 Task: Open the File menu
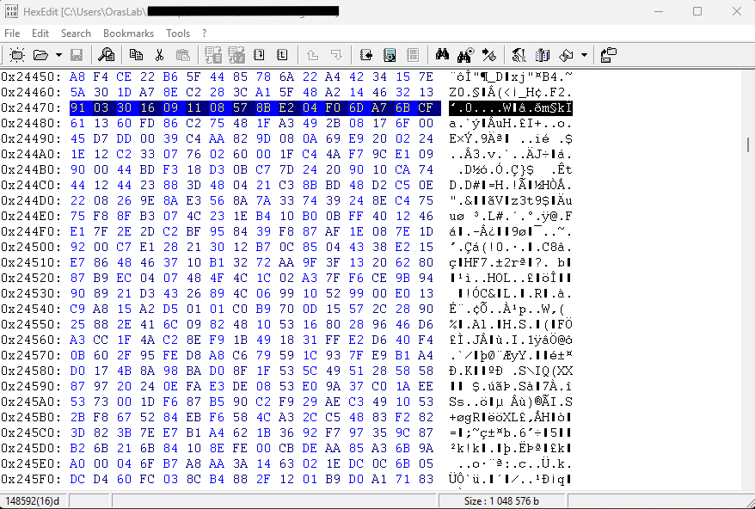[x=12, y=34]
